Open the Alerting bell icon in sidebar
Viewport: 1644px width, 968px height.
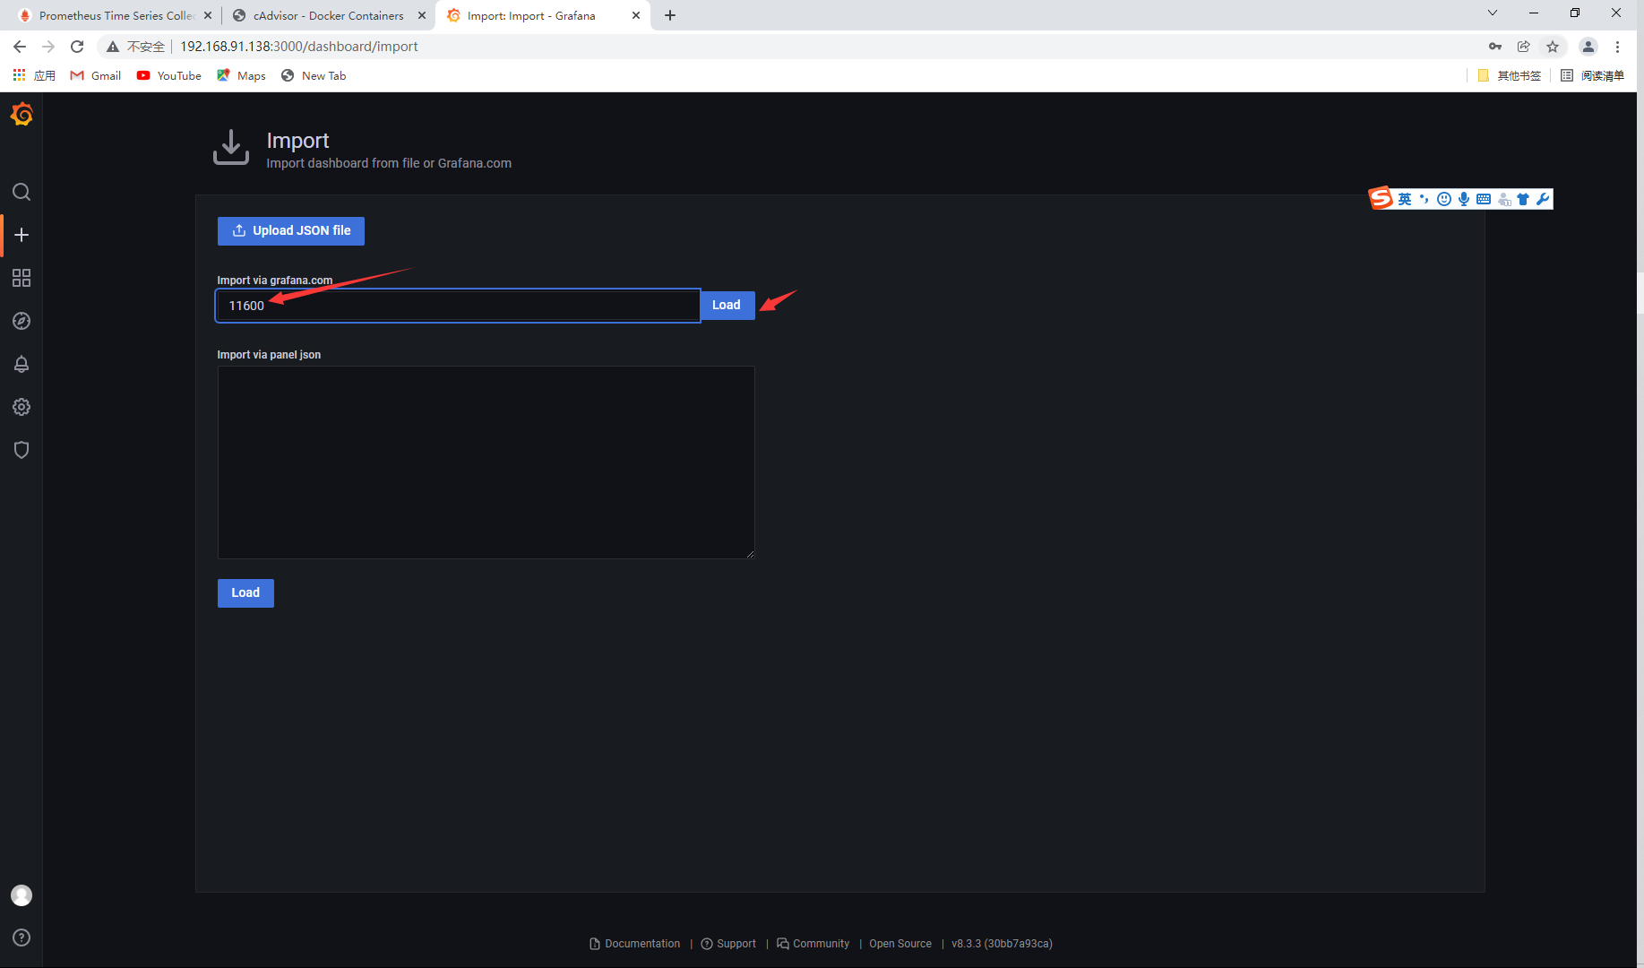pos(22,364)
